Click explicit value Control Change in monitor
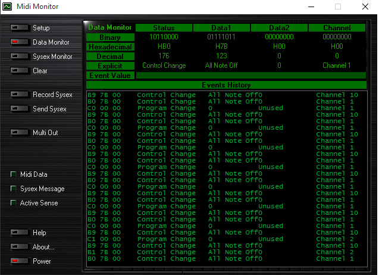This screenshot has height=275, width=379. [x=164, y=65]
